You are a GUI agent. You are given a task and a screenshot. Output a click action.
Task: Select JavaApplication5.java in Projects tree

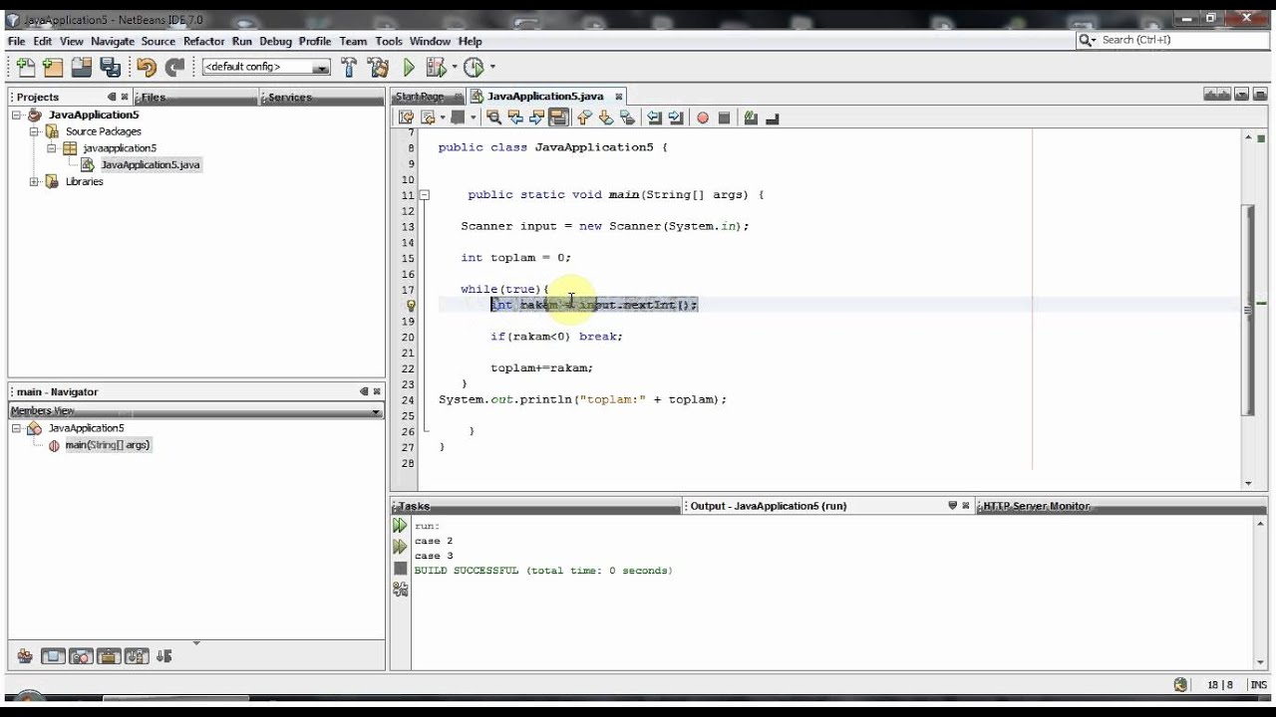click(151, 164)
